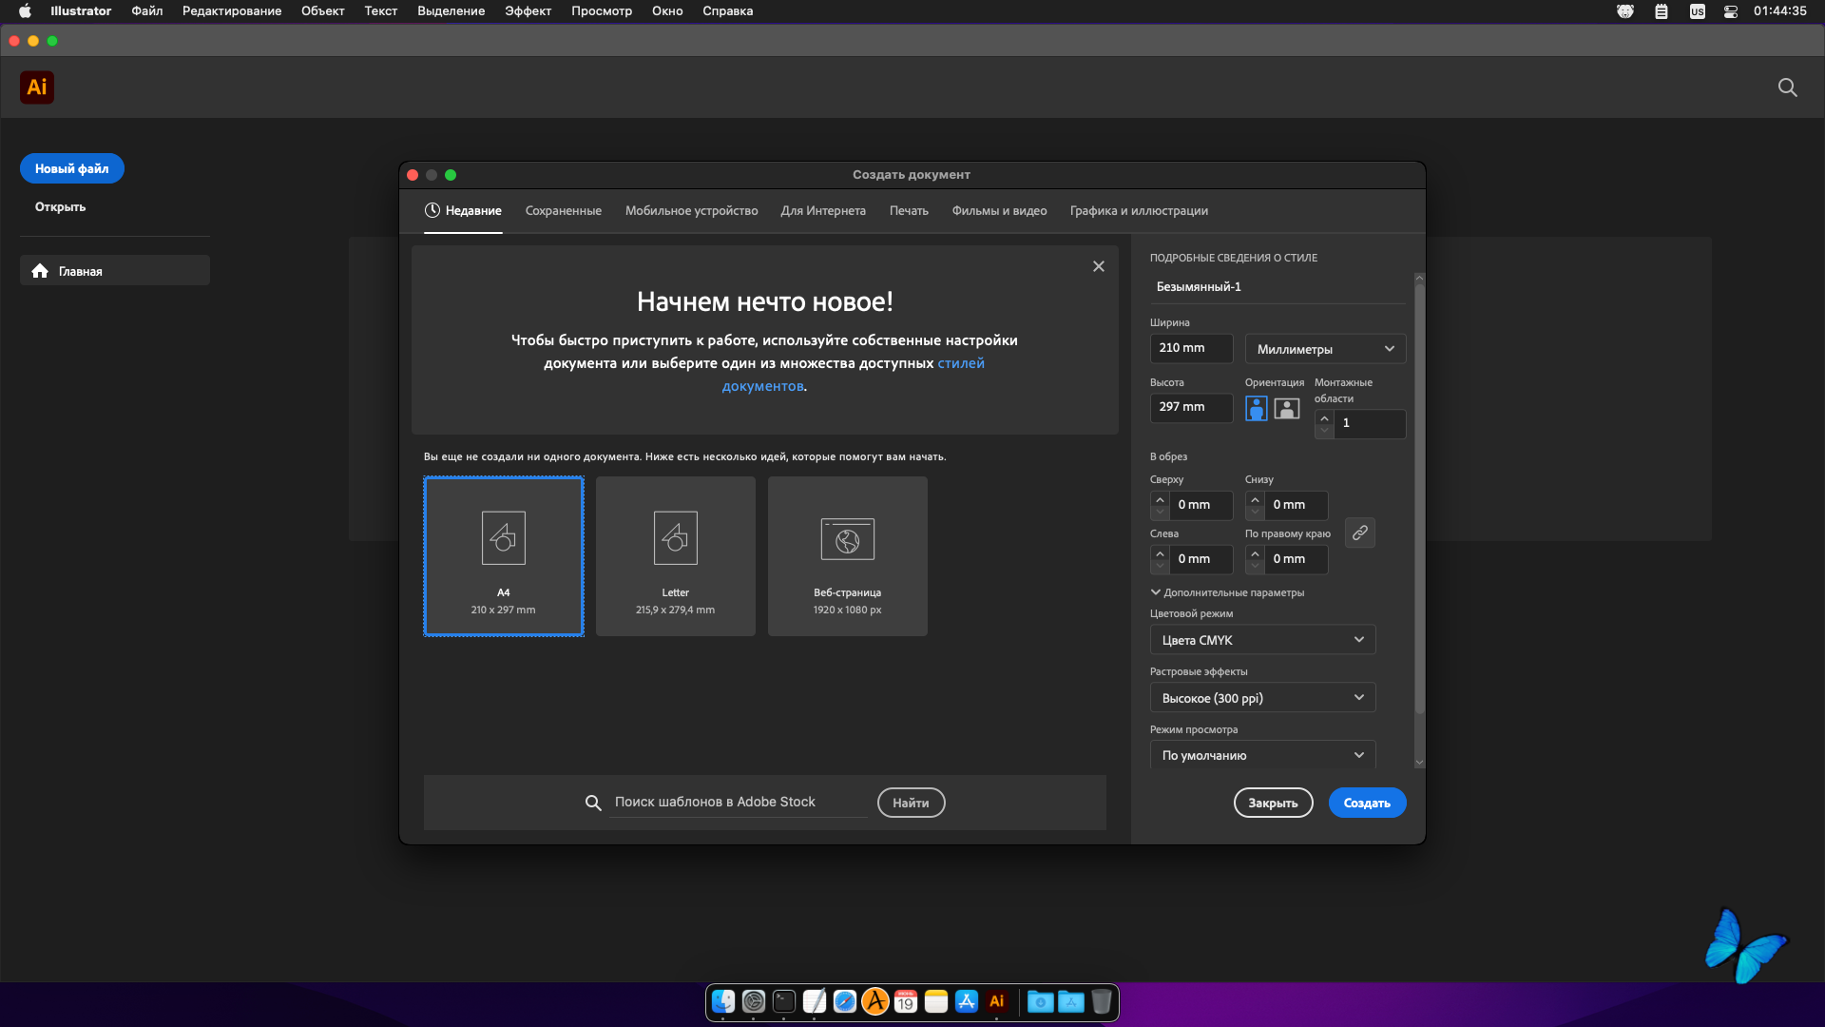This screenshot has width=1825, height=1027.
Task: Click the Новый файл button
Action: click(72, 168)
